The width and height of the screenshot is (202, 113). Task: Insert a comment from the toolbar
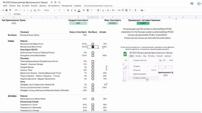point(123,10)
